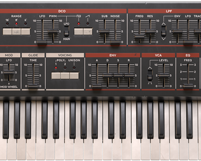Click the LPF LFO slider handle
The width and height of the screenshot is (201, 161).
pyautogui.click(x=188, y=42)
